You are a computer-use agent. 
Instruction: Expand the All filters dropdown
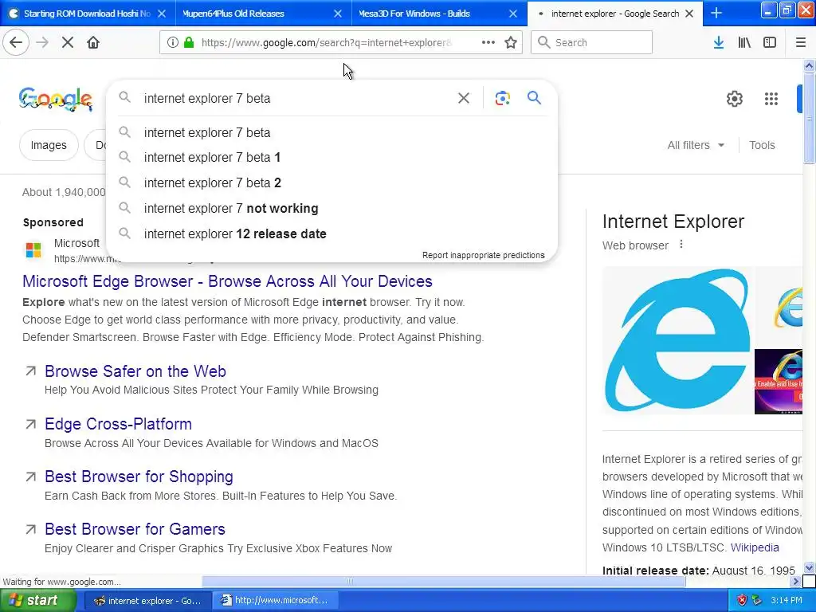click(x=696, y=145)
